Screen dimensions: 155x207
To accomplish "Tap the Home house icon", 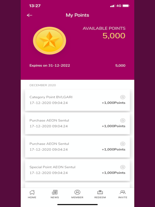I will 32,192.
